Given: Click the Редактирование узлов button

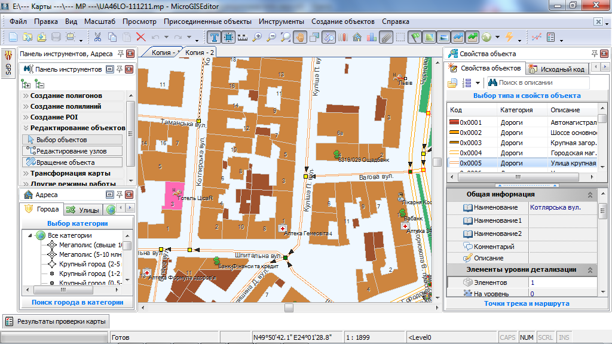Looking at the screenshot, I should [x=72, y=151].
